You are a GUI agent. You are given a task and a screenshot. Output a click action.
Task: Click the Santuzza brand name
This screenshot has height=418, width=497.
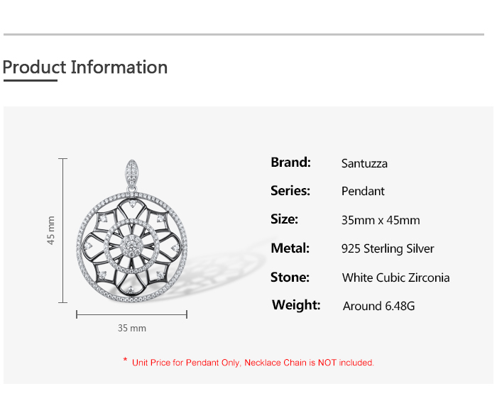[364, 163]
